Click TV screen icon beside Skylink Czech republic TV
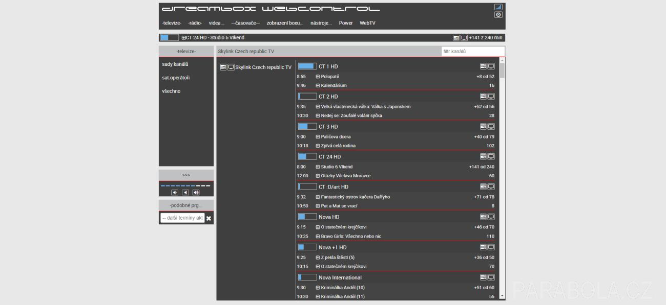The height and width of the screenshot is (305, 666). (231, 67)
